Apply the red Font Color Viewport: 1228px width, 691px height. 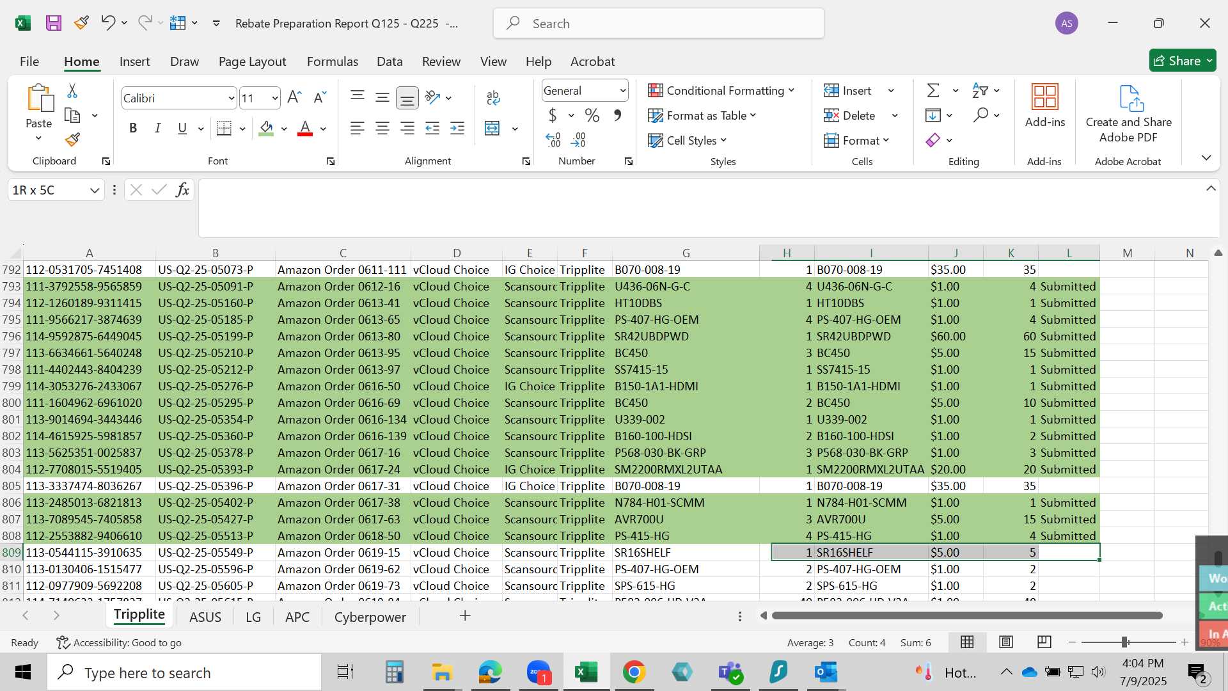(306, 129)
